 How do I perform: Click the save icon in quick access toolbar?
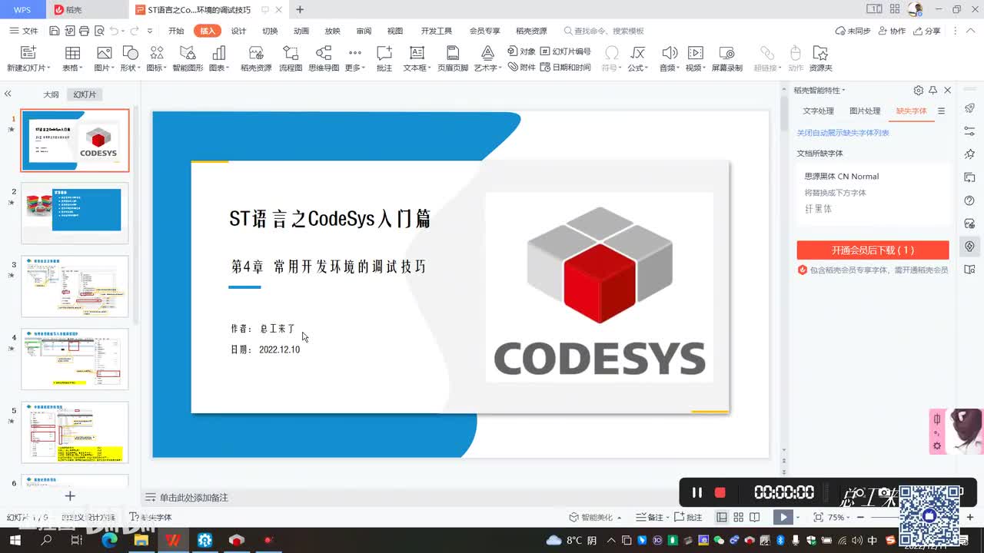point(54,31)
